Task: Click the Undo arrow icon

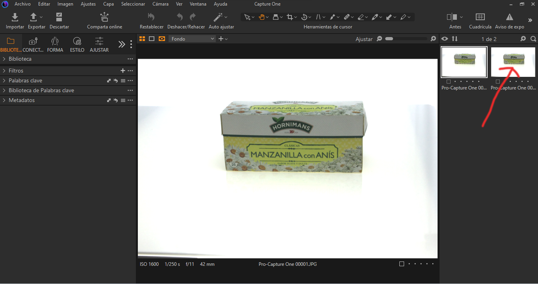Action: (x=179, y=17)
